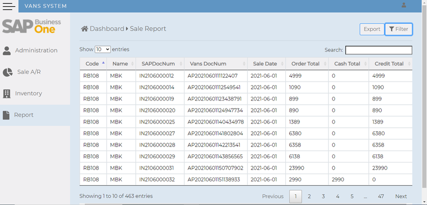Screen dimensions: 427x205
Task: Click Vans DocNum AP20210601112549541
Action: [214, 87]
